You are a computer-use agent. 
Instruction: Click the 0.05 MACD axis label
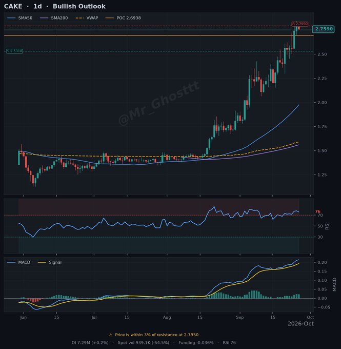322,289
